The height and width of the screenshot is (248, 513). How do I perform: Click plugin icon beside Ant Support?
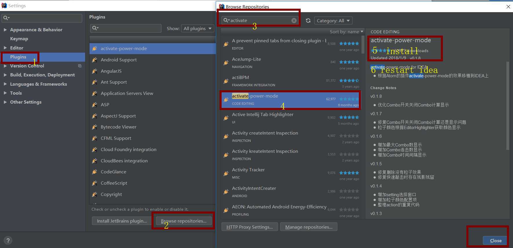pyautogui.click(x=94, y=82)
